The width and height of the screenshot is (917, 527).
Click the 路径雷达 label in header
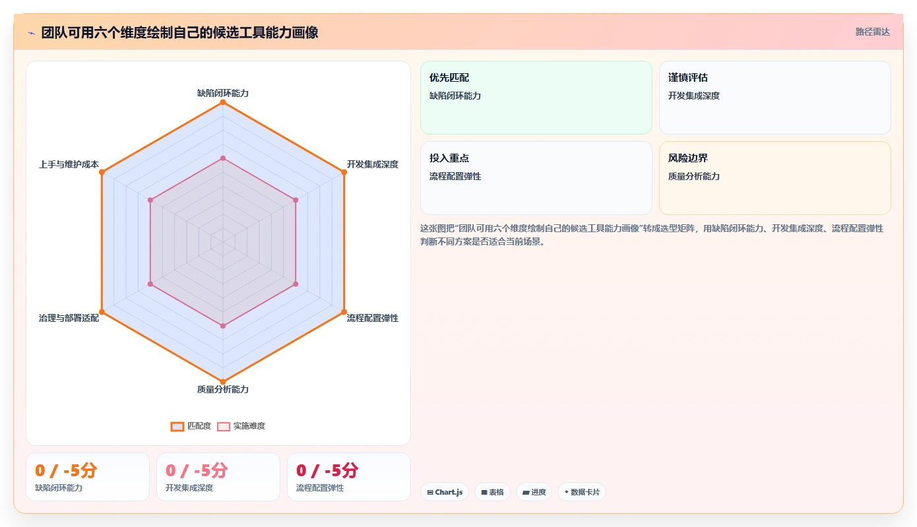coord(872,32)
